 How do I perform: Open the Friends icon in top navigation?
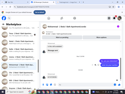tap(62, 18)
